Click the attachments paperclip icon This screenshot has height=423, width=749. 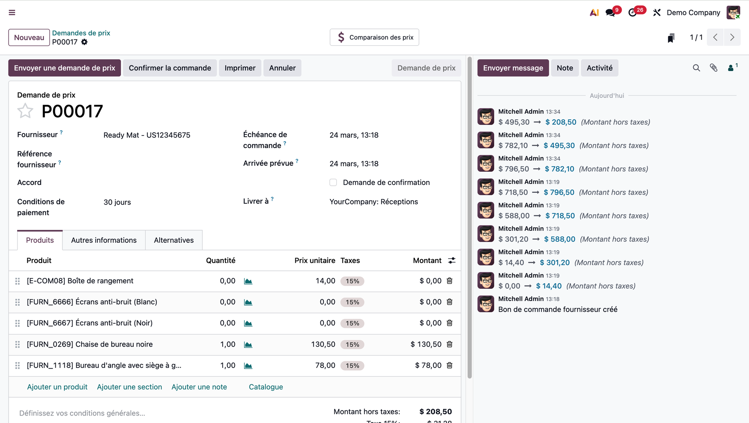click(714, 68)
